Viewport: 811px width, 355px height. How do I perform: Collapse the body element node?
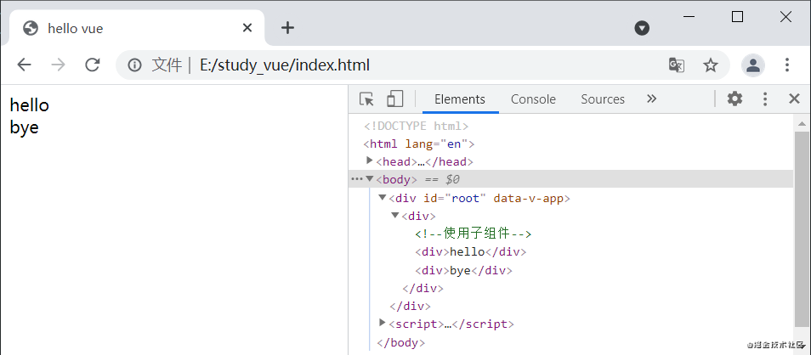coord(369,179)
